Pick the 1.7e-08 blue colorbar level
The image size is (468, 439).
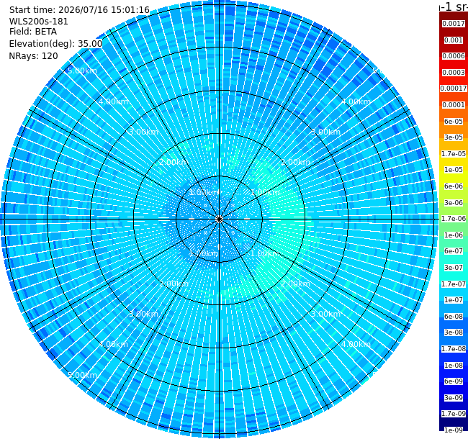click(454, 348)
